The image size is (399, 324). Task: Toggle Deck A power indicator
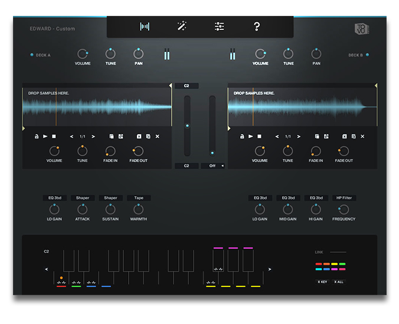pyautogui.click(x=32, y=55)
